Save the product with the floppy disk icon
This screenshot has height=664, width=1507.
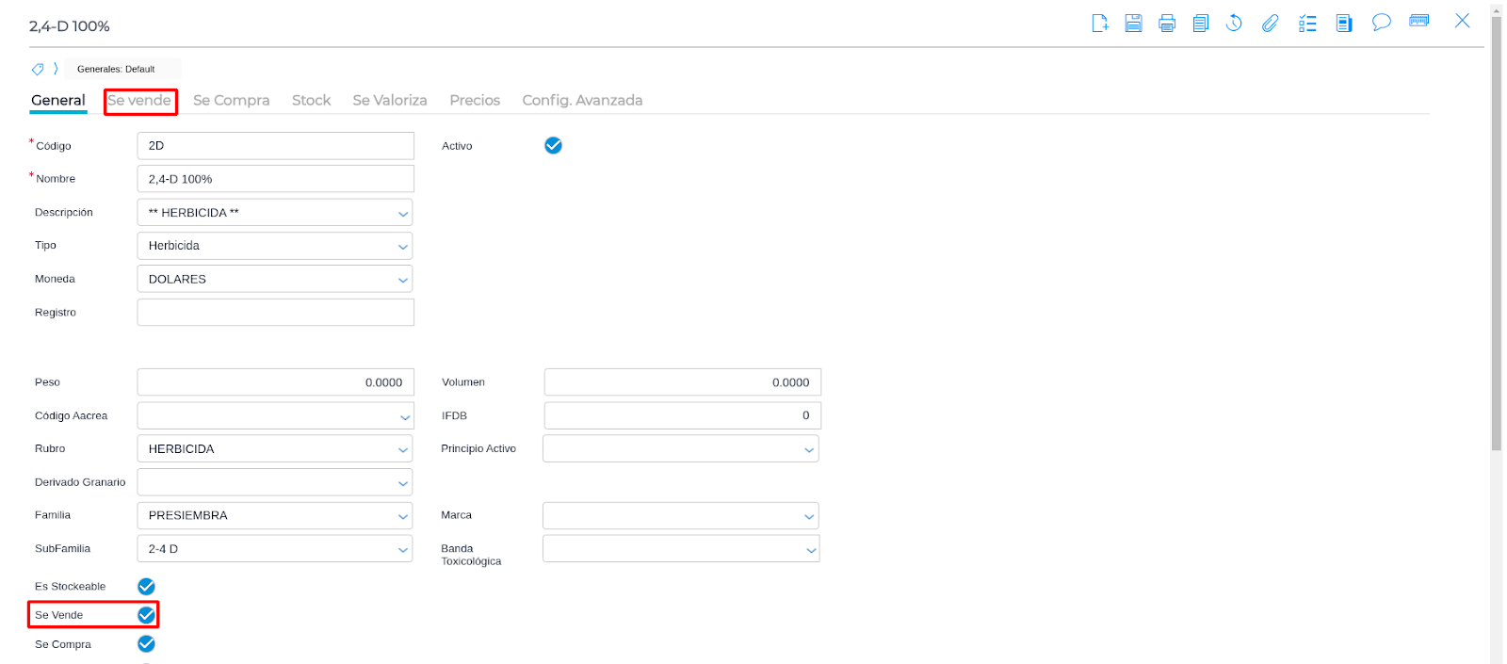(x=1133, y=24)
